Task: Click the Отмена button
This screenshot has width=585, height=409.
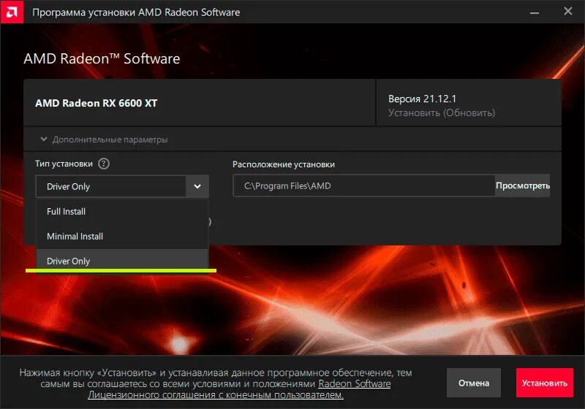Action: pos(474,383)
